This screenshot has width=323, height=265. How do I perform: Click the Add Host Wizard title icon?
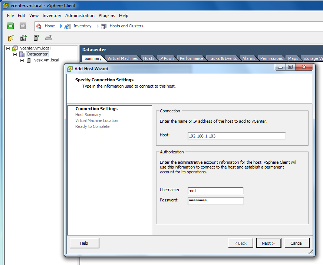pos(70,69)
